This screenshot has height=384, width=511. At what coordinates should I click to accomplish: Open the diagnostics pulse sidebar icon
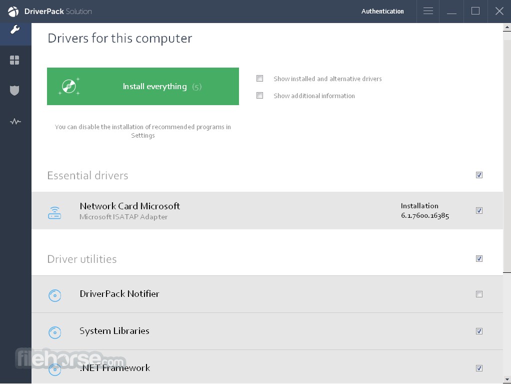(15, 122)
